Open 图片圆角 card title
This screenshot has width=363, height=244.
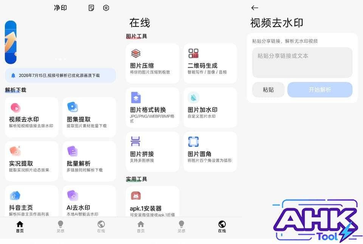click(199, 154)
